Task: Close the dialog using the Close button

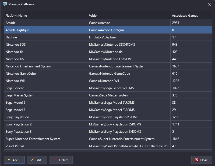Action: click(201, 160)
